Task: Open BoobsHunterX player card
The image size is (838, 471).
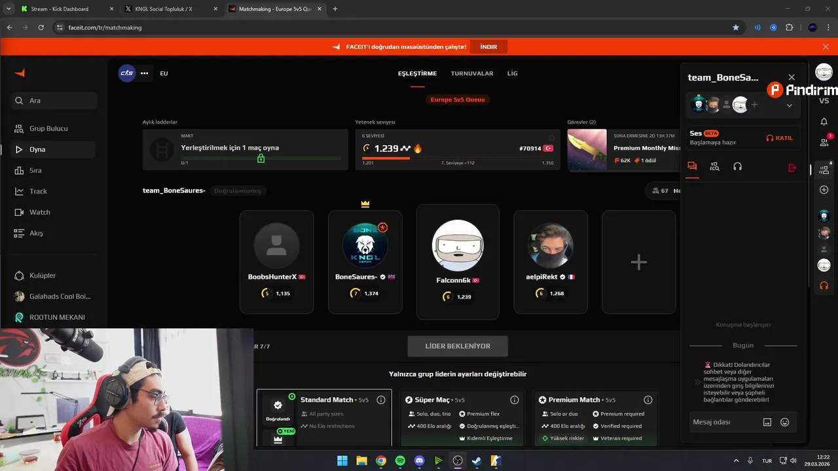Action: click(276, 262)
